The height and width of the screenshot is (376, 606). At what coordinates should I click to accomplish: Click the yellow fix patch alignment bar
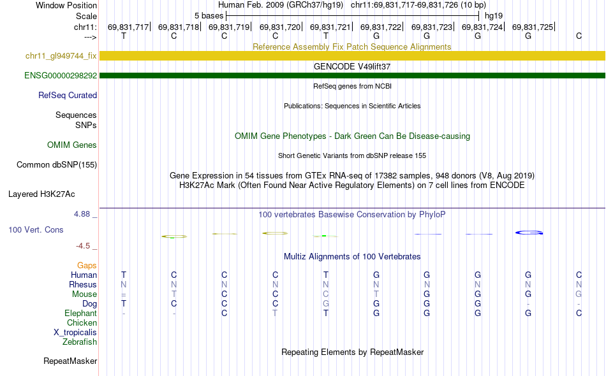click(x=352, y=55)
